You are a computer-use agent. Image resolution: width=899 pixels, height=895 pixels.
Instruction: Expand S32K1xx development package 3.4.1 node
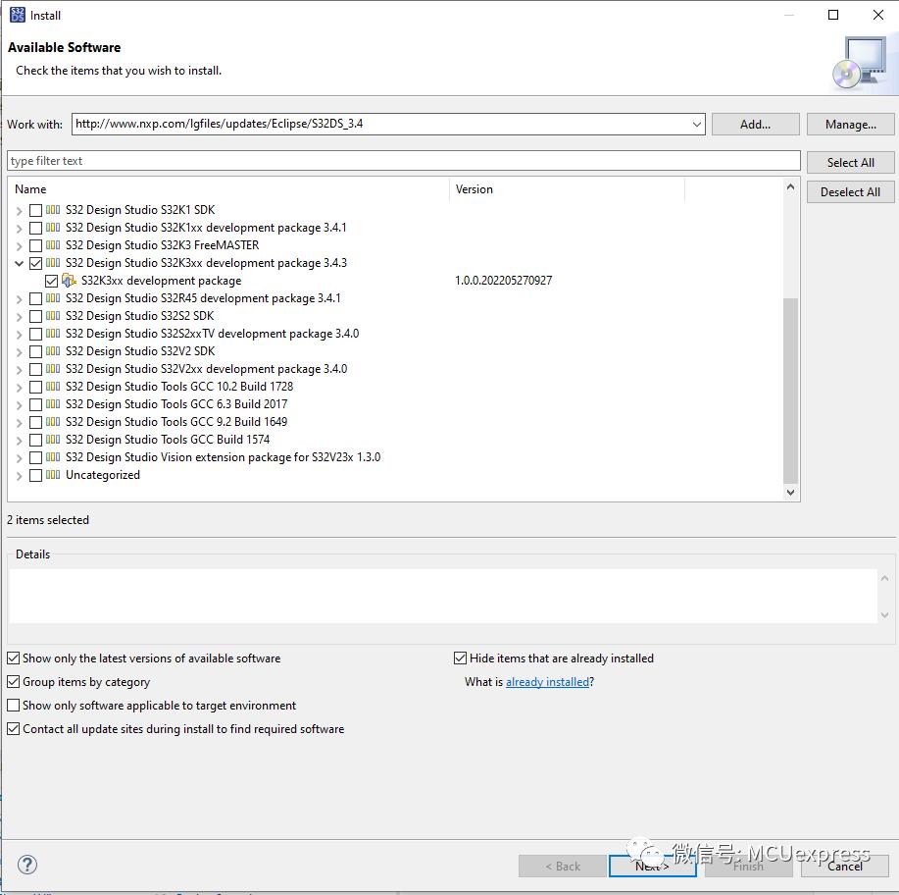pos(19,229)
